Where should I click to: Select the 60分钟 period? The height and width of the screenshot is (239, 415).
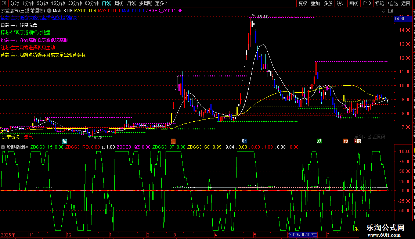point(91,3)
